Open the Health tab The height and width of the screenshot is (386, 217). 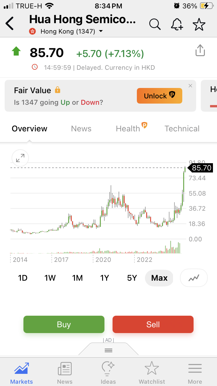tap(128, 129)
